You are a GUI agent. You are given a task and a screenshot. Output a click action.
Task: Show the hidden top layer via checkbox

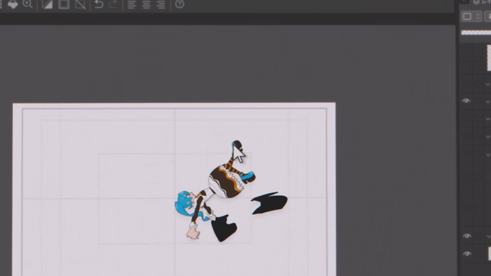(x=466, y=59)
